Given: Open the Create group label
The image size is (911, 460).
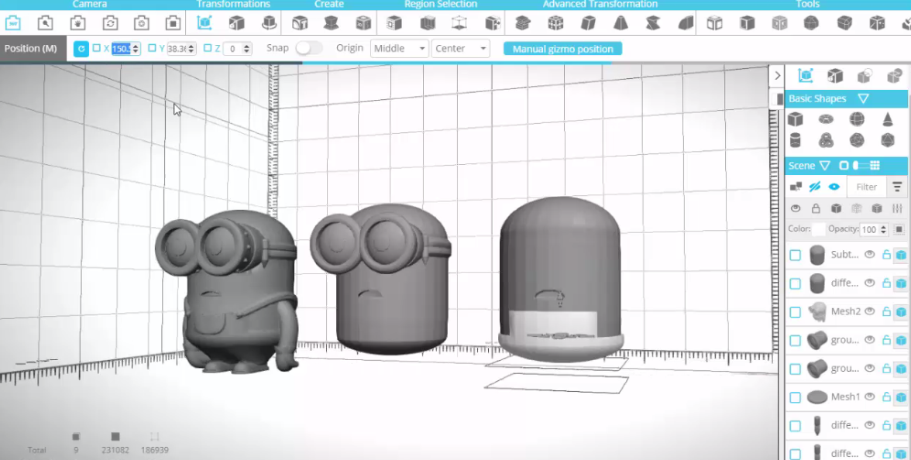Looking at the screenshot, I should (329, 4).
